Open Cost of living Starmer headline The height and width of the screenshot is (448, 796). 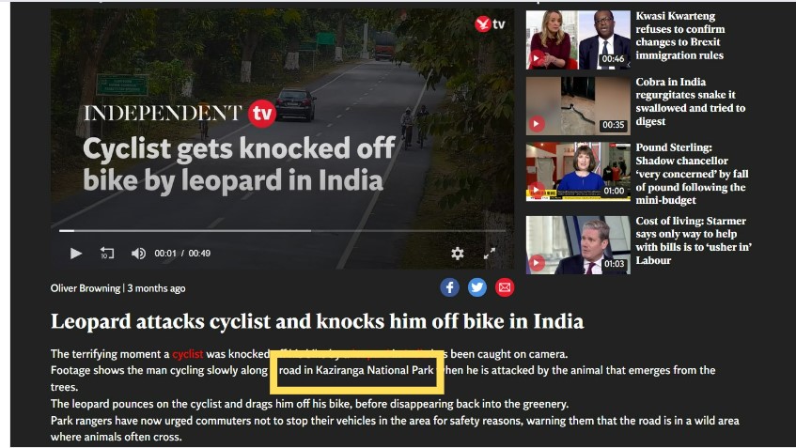pyautogui.click(x=694, y=240)
